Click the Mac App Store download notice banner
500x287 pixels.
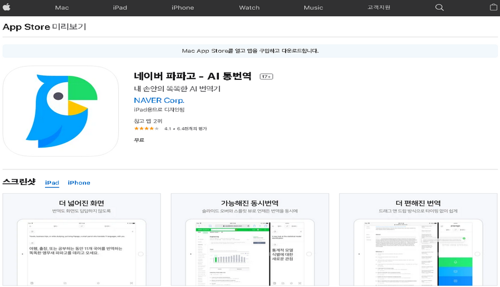250,51
